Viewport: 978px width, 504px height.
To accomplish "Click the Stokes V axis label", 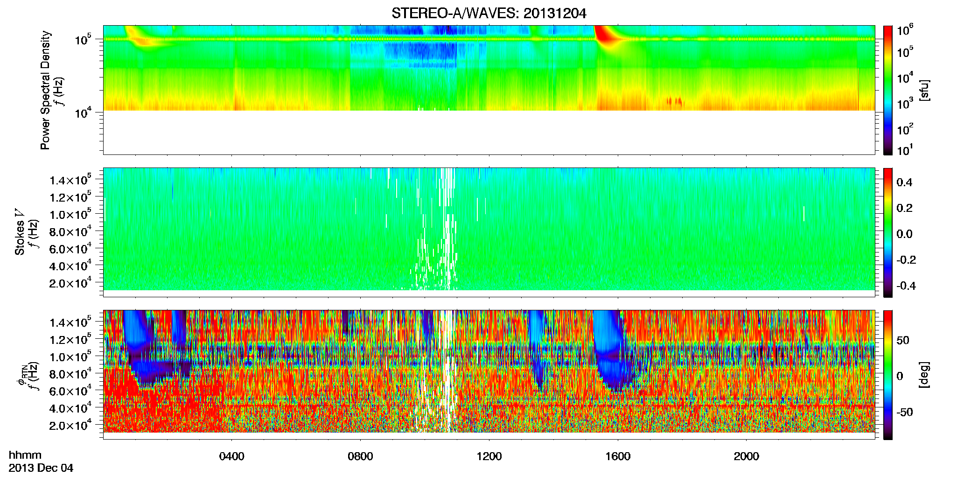I will pos(20,232).
